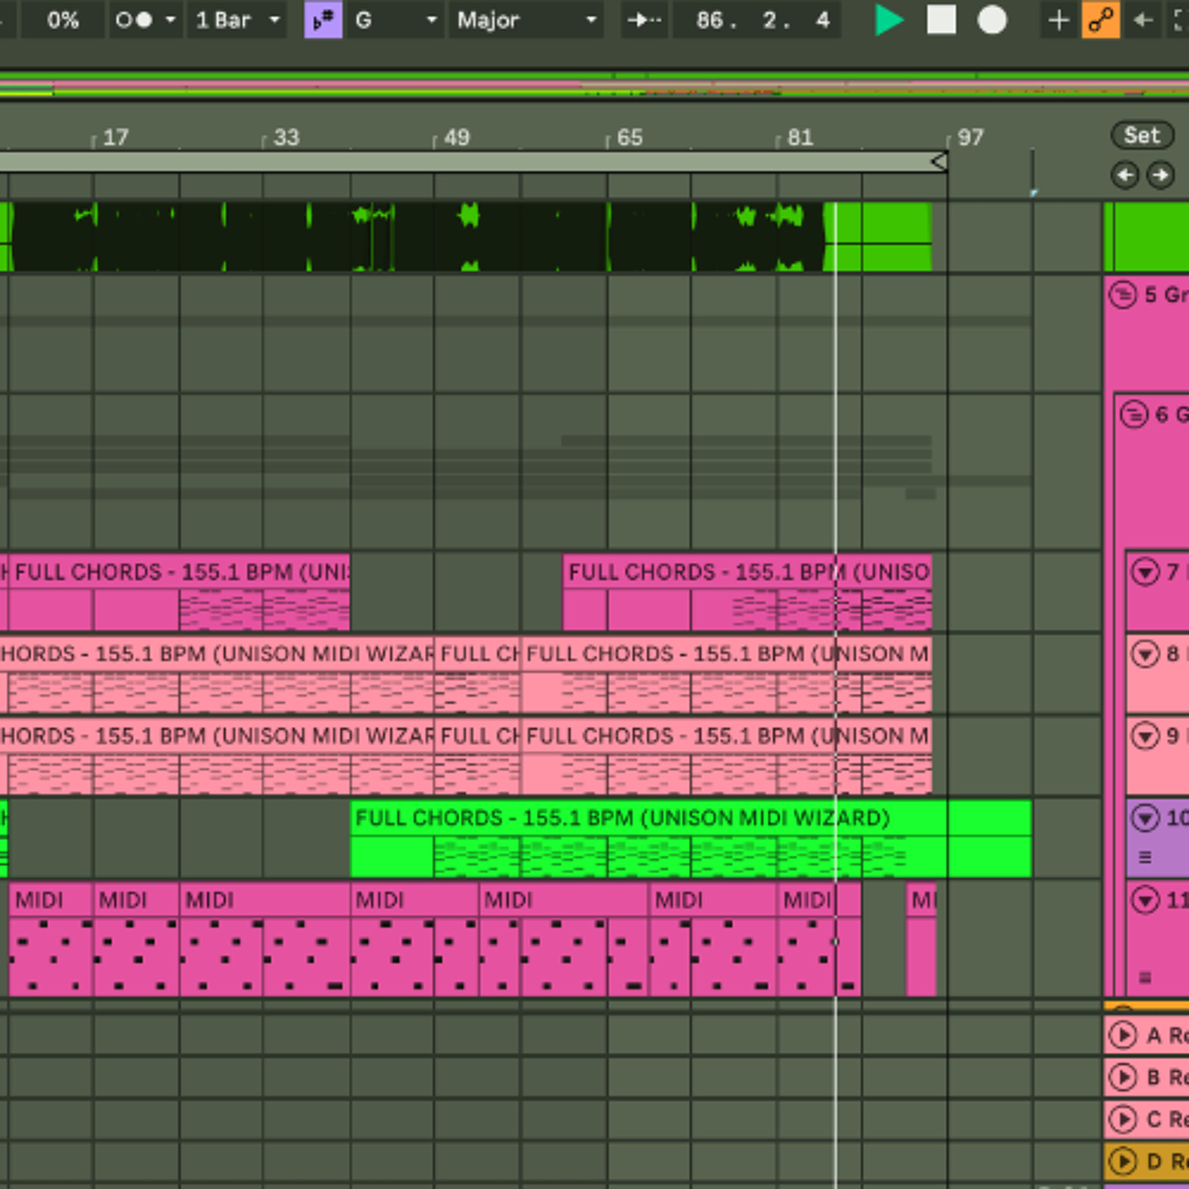This screenshot has width=1189, height=1189.
Task: Click the green Play button
Action: point(889,20)
